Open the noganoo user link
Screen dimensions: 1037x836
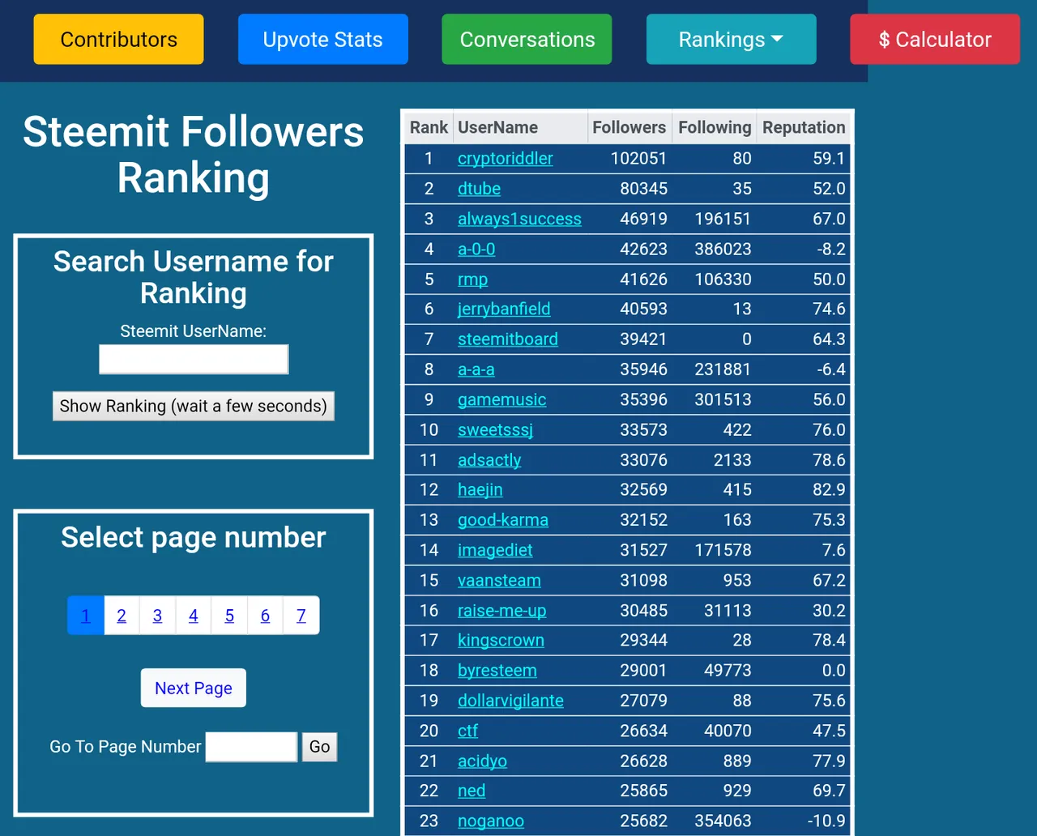pos(491,821)
